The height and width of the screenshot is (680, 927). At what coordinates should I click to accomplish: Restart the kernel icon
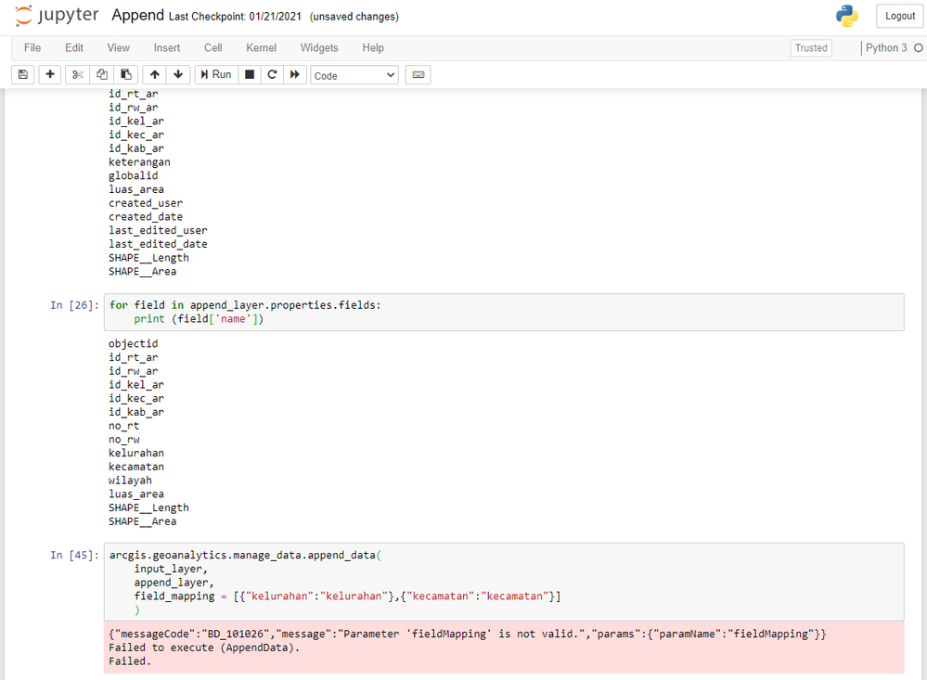coord(272,74)
